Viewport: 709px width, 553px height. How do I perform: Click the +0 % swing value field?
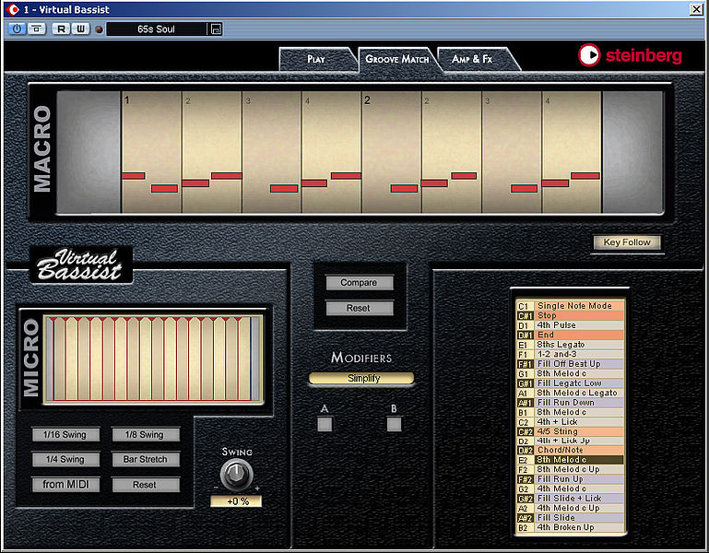click(236, 501)
